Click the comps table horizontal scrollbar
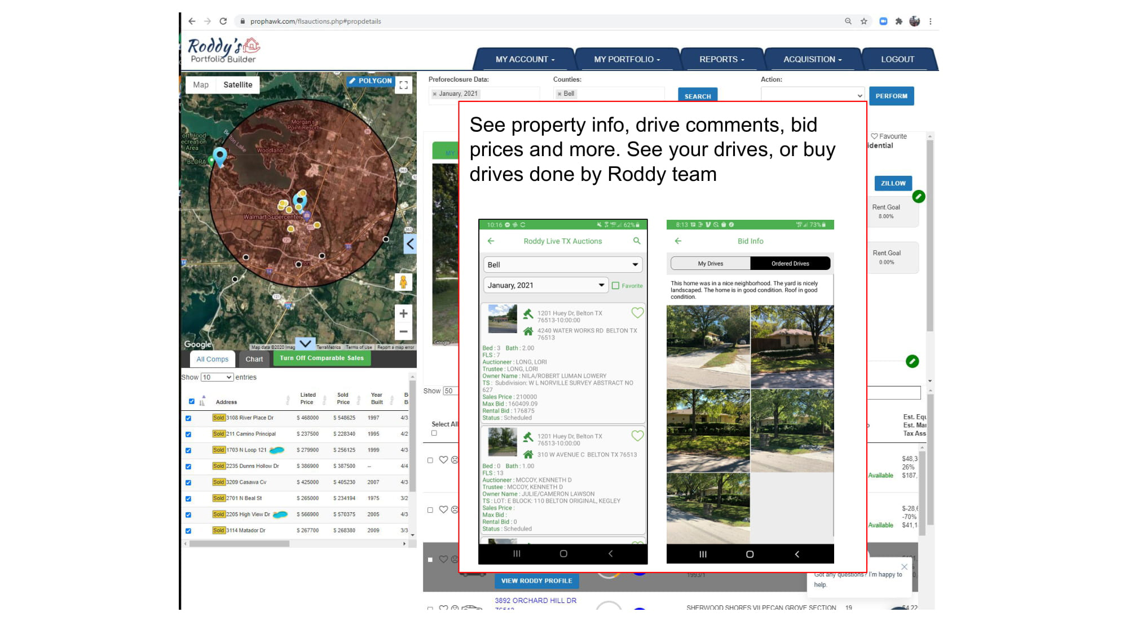 point(239,544)
